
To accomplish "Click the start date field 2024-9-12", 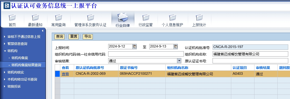I will click(x=120, y=46).
